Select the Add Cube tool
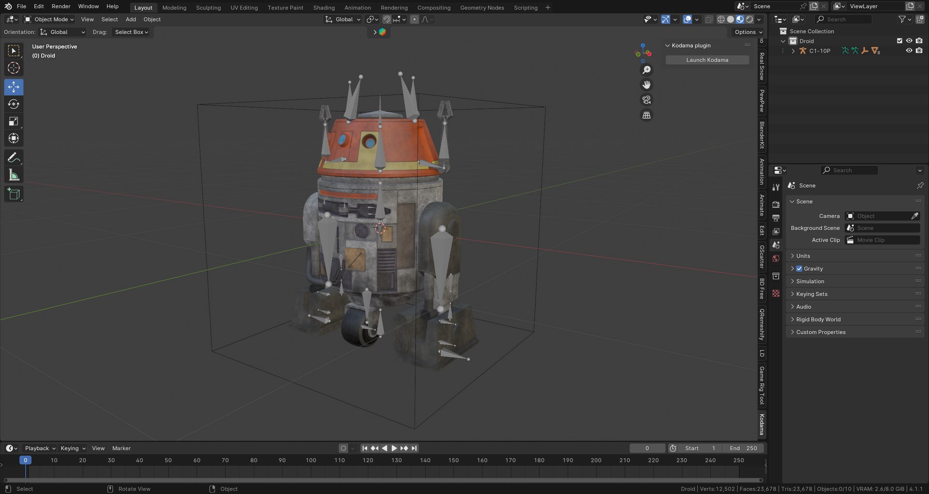Screen dimensions: 929x494 [x=14, y=194]
